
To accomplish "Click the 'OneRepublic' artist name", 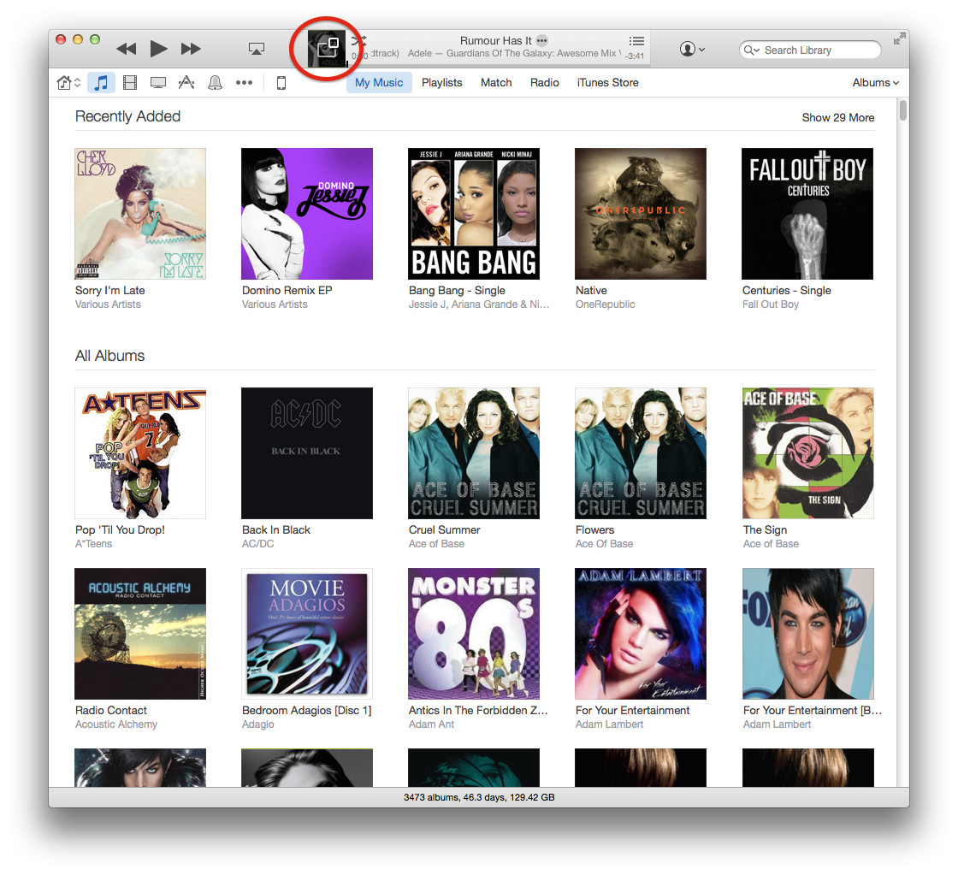I will click(605, 304).
